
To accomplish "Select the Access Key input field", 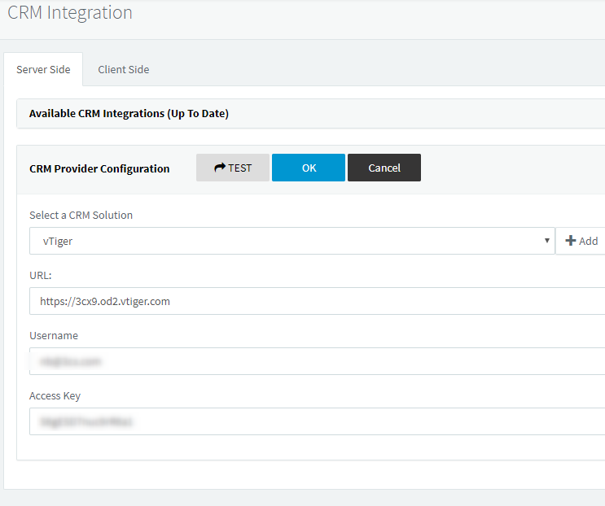I will pos(318,421).
